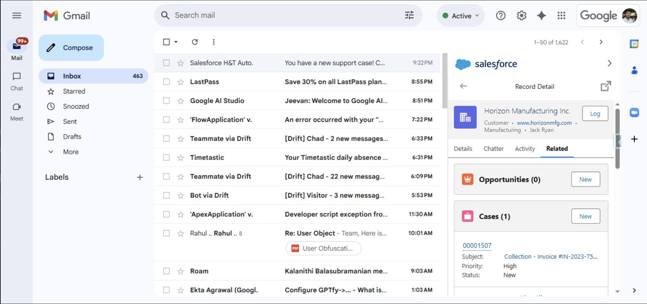Viewport: 647px width, 304px height.
Task: Open the select dropdown arrow
Action: pos(176,42)
